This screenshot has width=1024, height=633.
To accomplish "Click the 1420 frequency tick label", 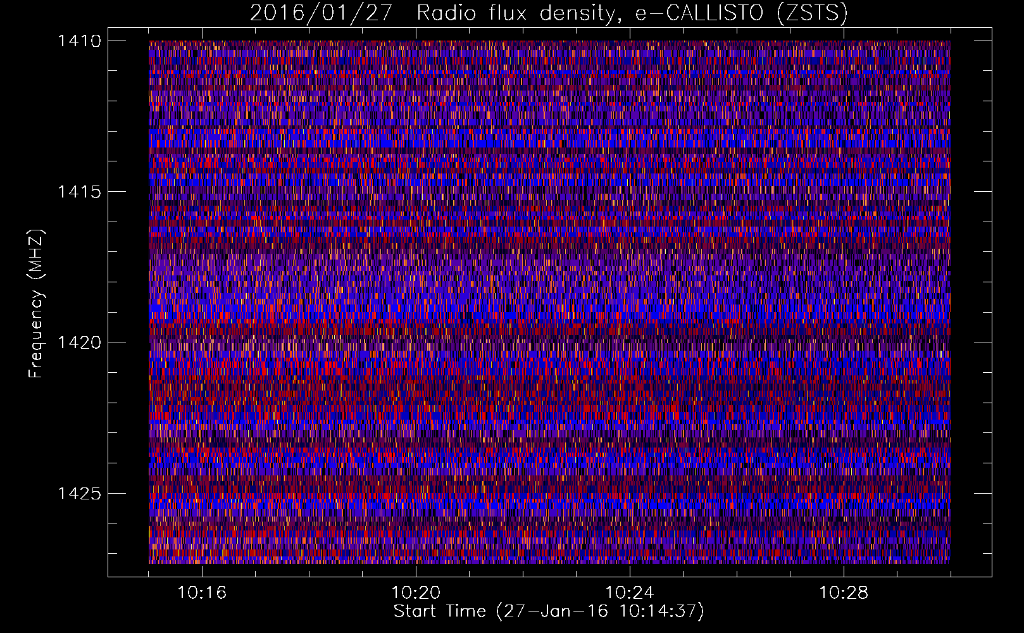I will coord(79,342).
